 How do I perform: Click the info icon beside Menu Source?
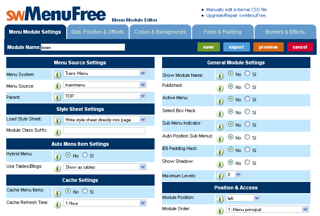click(57, 86)
